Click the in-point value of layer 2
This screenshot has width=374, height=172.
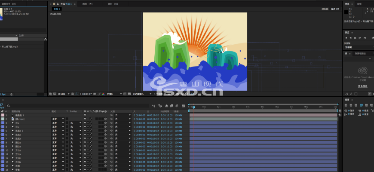(x=139, y=119)
